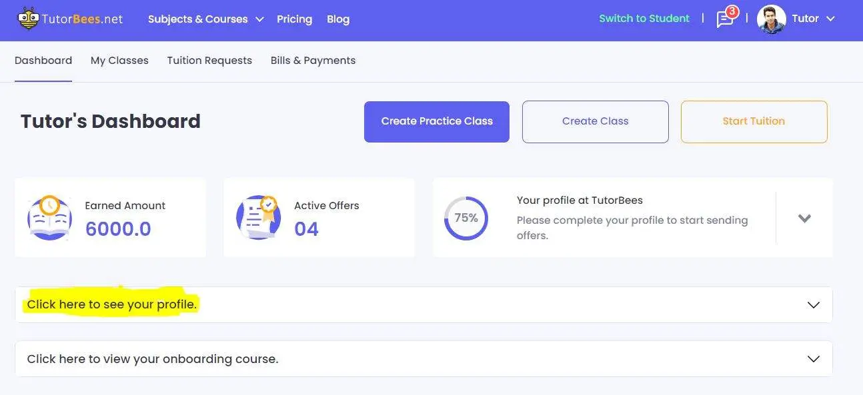Click the tutor profile avatar picture
The image size is (863, 395).
click(x=771, y=19)
